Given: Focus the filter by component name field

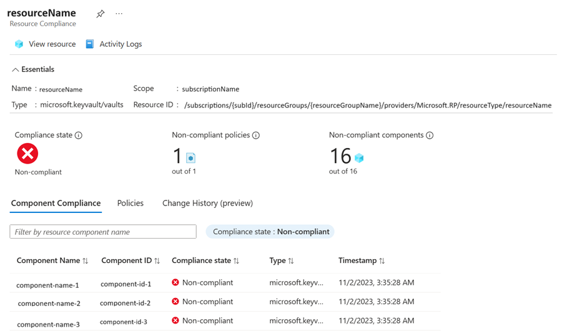Looking at the screenshot, I should coord(103,232).
